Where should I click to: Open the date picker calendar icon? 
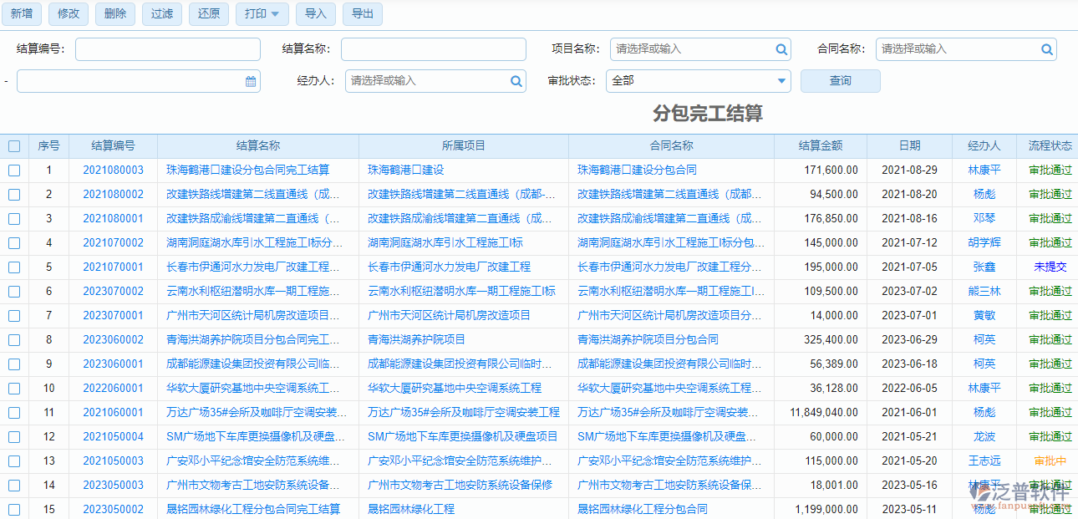249,81
